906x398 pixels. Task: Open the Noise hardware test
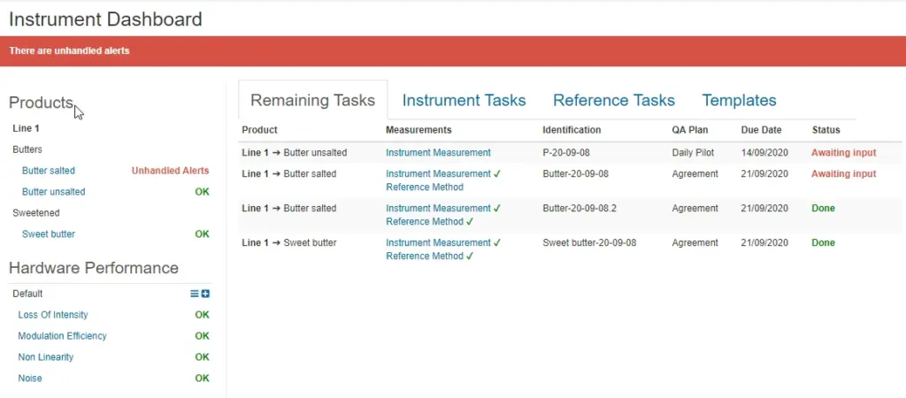click(x=30, y=379)
